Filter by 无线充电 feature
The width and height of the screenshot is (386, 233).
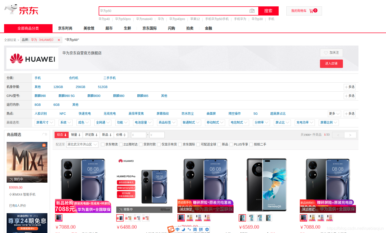[x=110, y=114]
